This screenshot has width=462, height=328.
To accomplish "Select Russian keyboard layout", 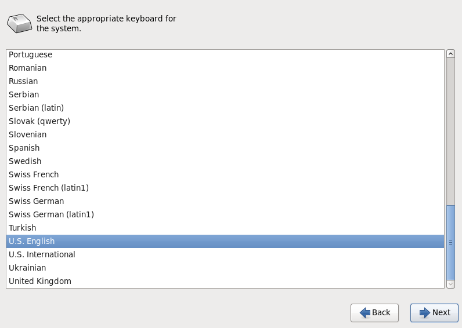I will [225, 81].
